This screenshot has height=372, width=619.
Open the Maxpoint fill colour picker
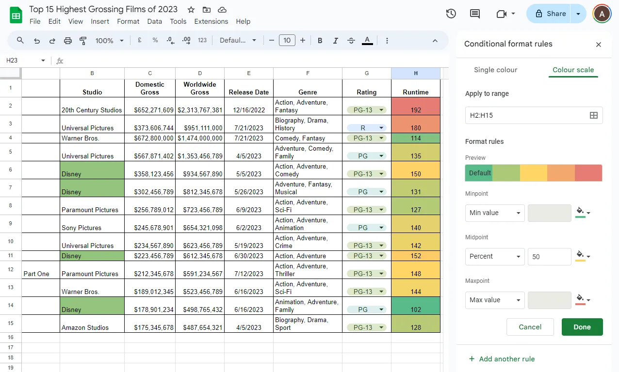(x=583, y=300)
